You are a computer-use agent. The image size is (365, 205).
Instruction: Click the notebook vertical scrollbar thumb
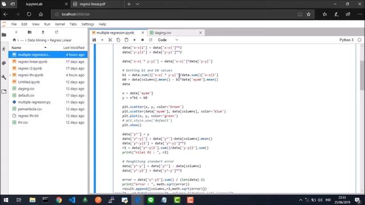[x=362, y=75]
